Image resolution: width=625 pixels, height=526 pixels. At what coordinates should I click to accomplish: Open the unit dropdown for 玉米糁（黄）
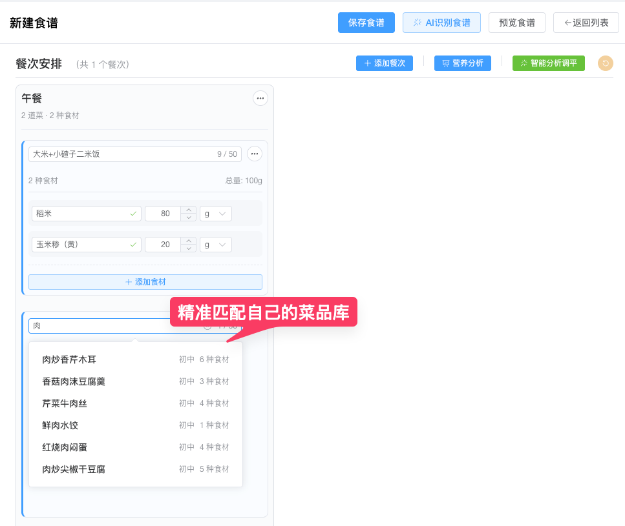click(x=215, y=245)
